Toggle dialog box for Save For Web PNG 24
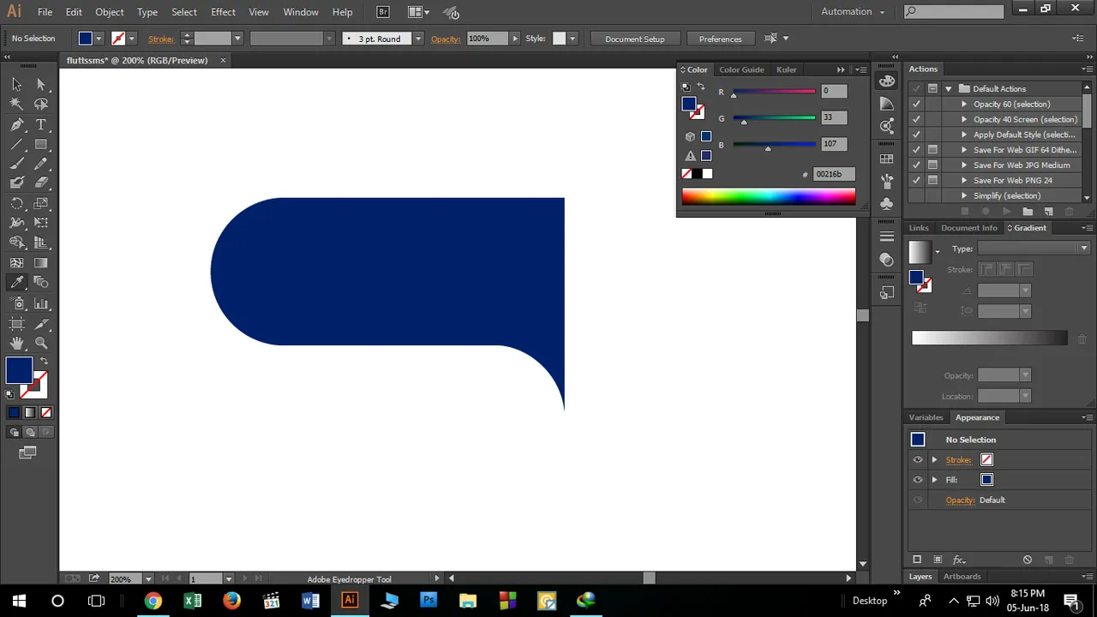This screenshot has height=617, width=1097. click(x=932, y=181)
